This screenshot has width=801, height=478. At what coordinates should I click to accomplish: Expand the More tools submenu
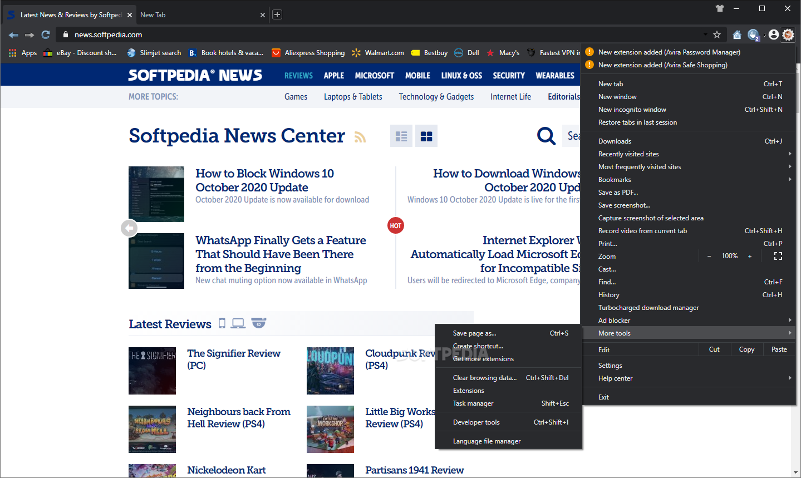click(x=688, y=333)
